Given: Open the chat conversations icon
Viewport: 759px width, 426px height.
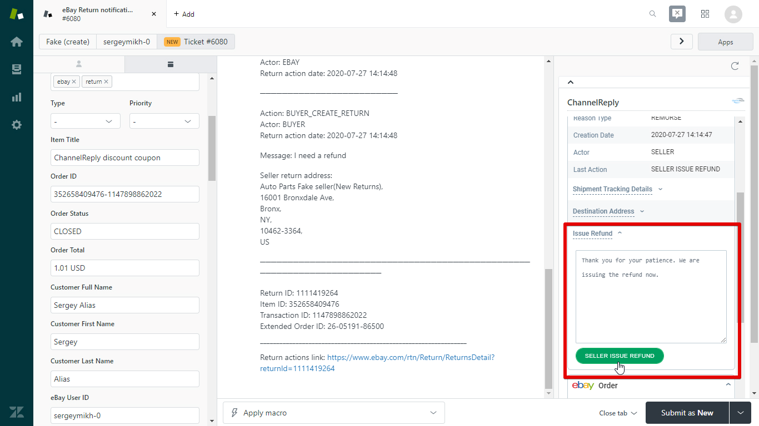Looking at the screenshot, I should point(677,14).
